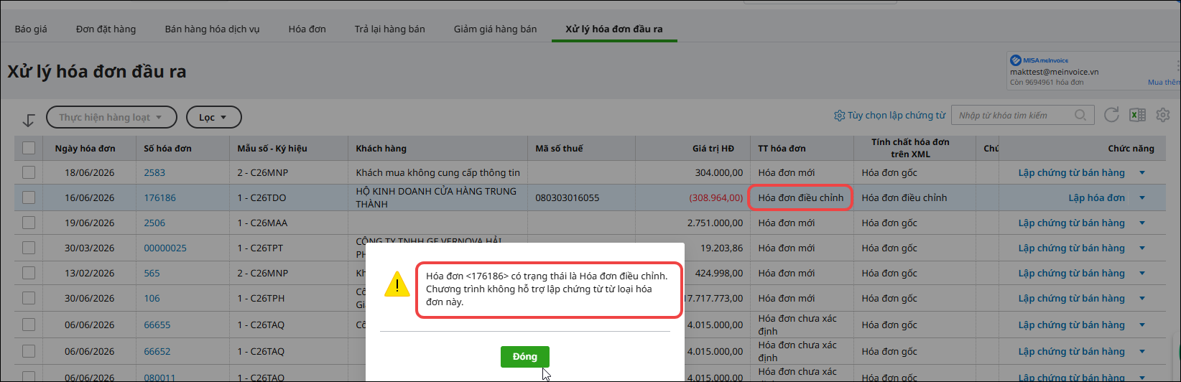Image resolution: width=1181 pixels, height=382 pixels.
Task: Open the Lọc filter dropdown
Action: click(x=214, y=117)
